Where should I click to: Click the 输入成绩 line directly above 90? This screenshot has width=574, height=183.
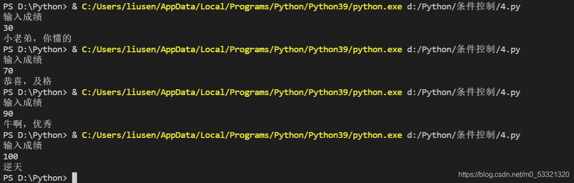[22, 103]
